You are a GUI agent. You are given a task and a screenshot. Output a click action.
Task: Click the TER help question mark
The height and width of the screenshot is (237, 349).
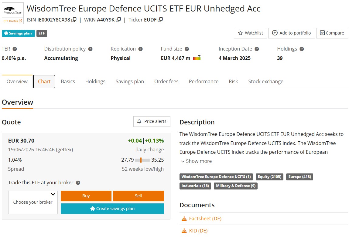[x=15, y=49]
